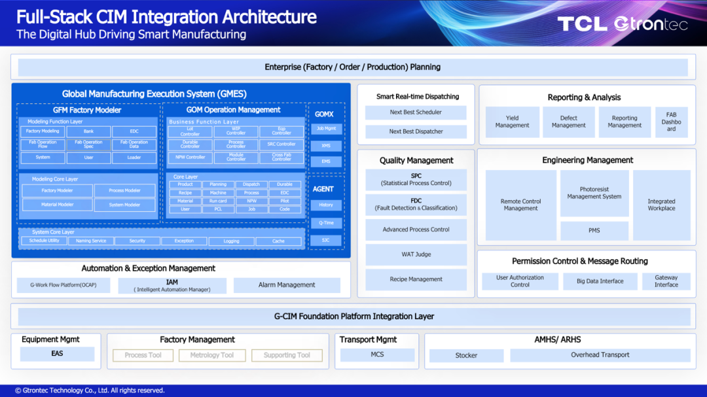Image resolution: width=707 pixels, height=397 pixels.
Task: Click Advanced Process Control box
Action: coord(416,230)
